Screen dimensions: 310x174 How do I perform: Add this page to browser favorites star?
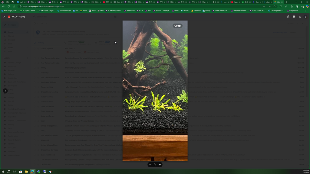(274, 6)
